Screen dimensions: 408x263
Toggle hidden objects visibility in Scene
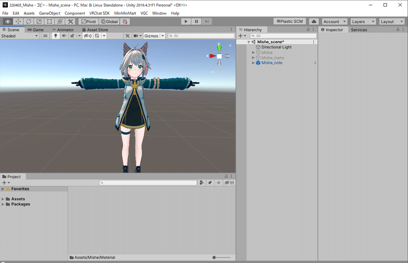click(x=88, y=36)
